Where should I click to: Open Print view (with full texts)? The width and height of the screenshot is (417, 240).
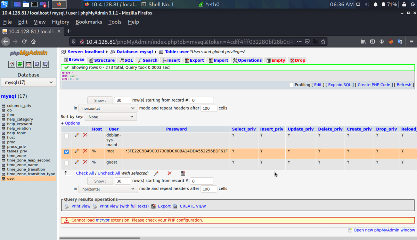124,206
